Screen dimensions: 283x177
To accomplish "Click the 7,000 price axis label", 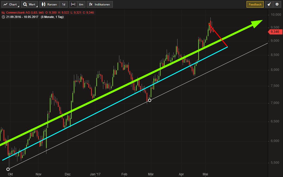I will coord(275,103).
